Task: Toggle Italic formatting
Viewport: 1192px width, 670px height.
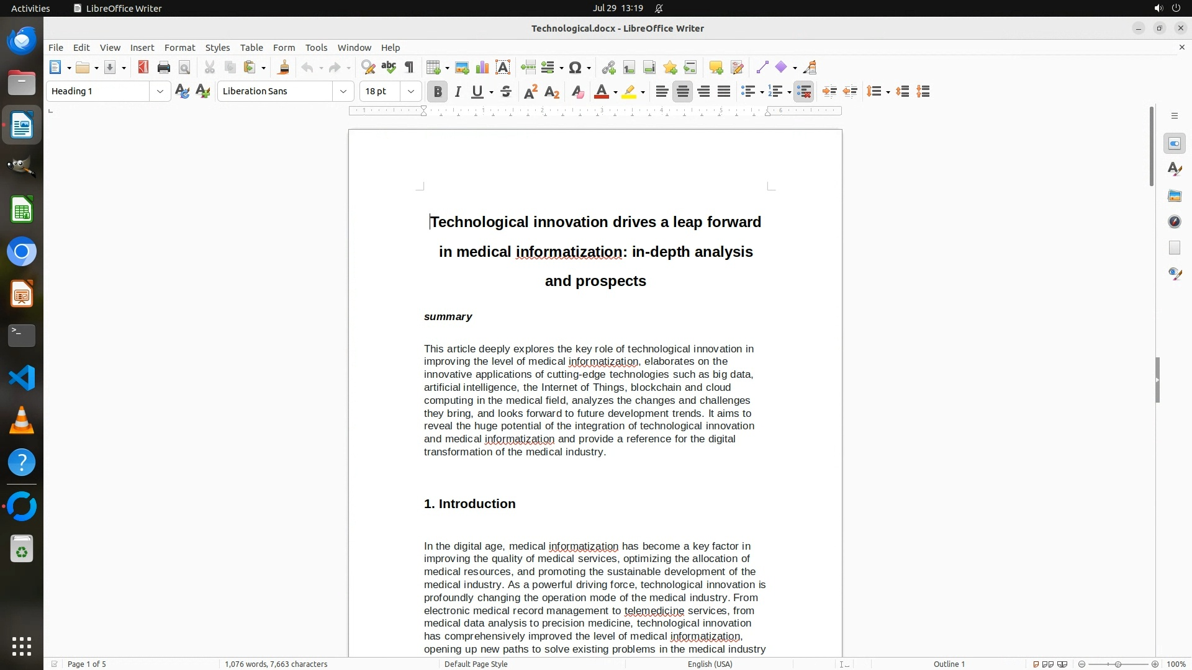Action: [x=458, y=92]
